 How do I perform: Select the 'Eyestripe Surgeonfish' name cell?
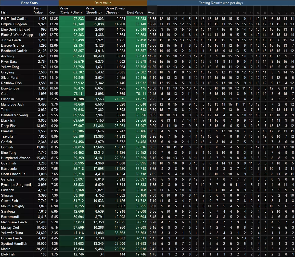coord(17,185)
